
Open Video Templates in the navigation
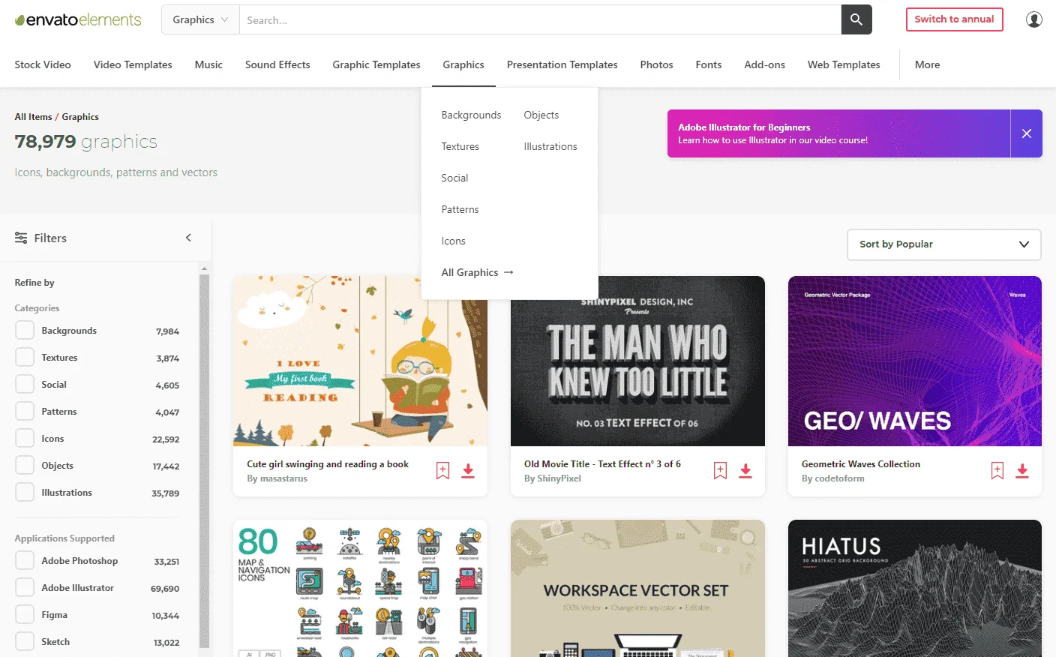(x=133, y=64)
